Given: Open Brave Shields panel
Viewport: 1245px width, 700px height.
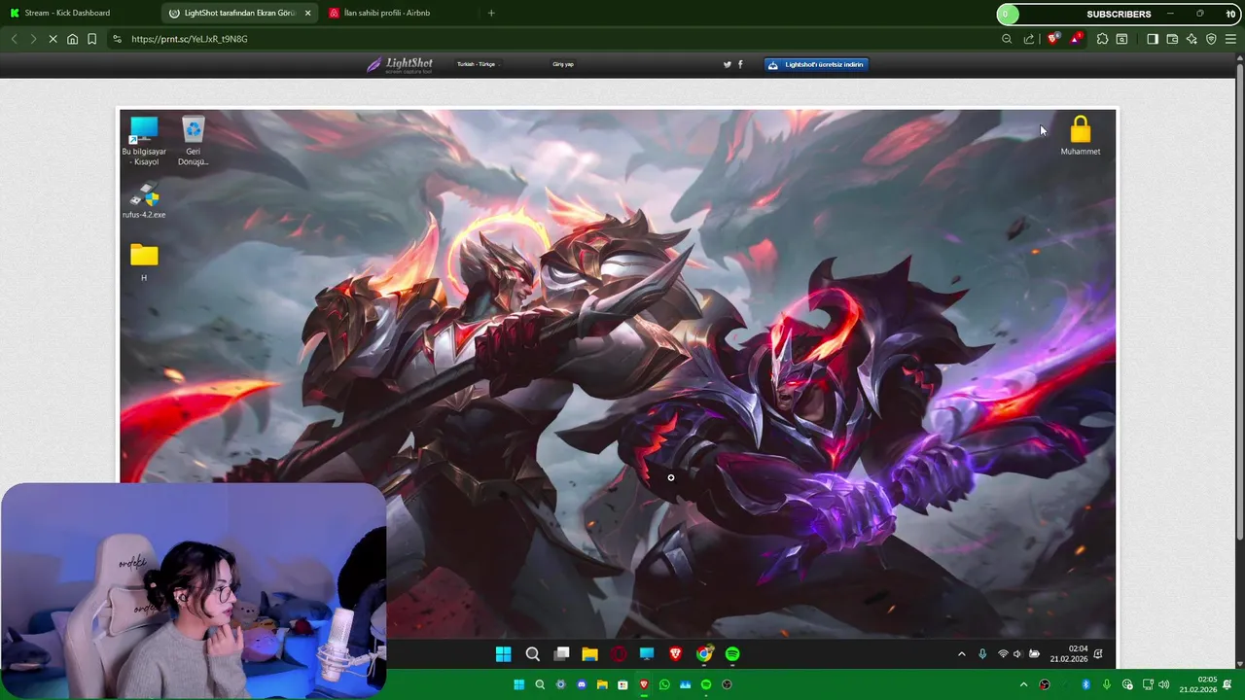Looking at the screenshot, I should click(x=1053, y=39).
